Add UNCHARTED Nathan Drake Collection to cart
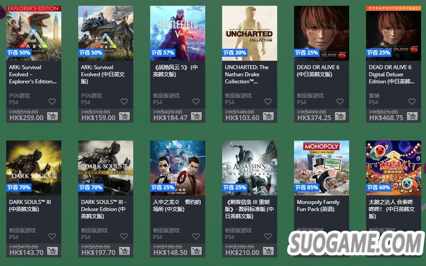426x266 pixels. click(x=268, y=116)
